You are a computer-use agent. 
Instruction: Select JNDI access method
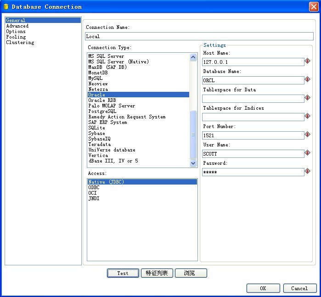tap(142, 198)
